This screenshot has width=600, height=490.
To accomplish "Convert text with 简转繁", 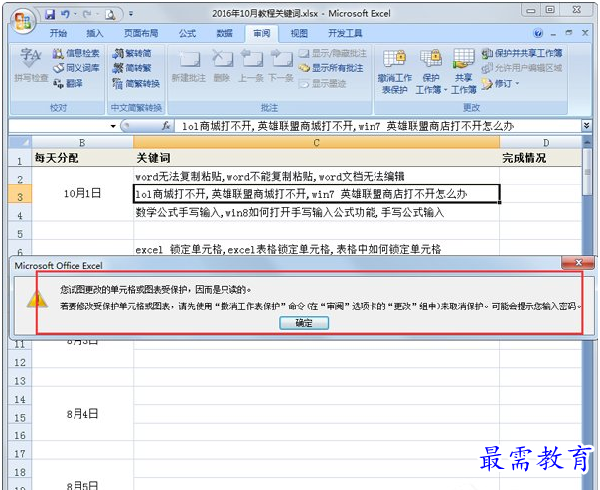I will 132,68.
